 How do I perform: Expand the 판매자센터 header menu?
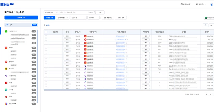186,4
